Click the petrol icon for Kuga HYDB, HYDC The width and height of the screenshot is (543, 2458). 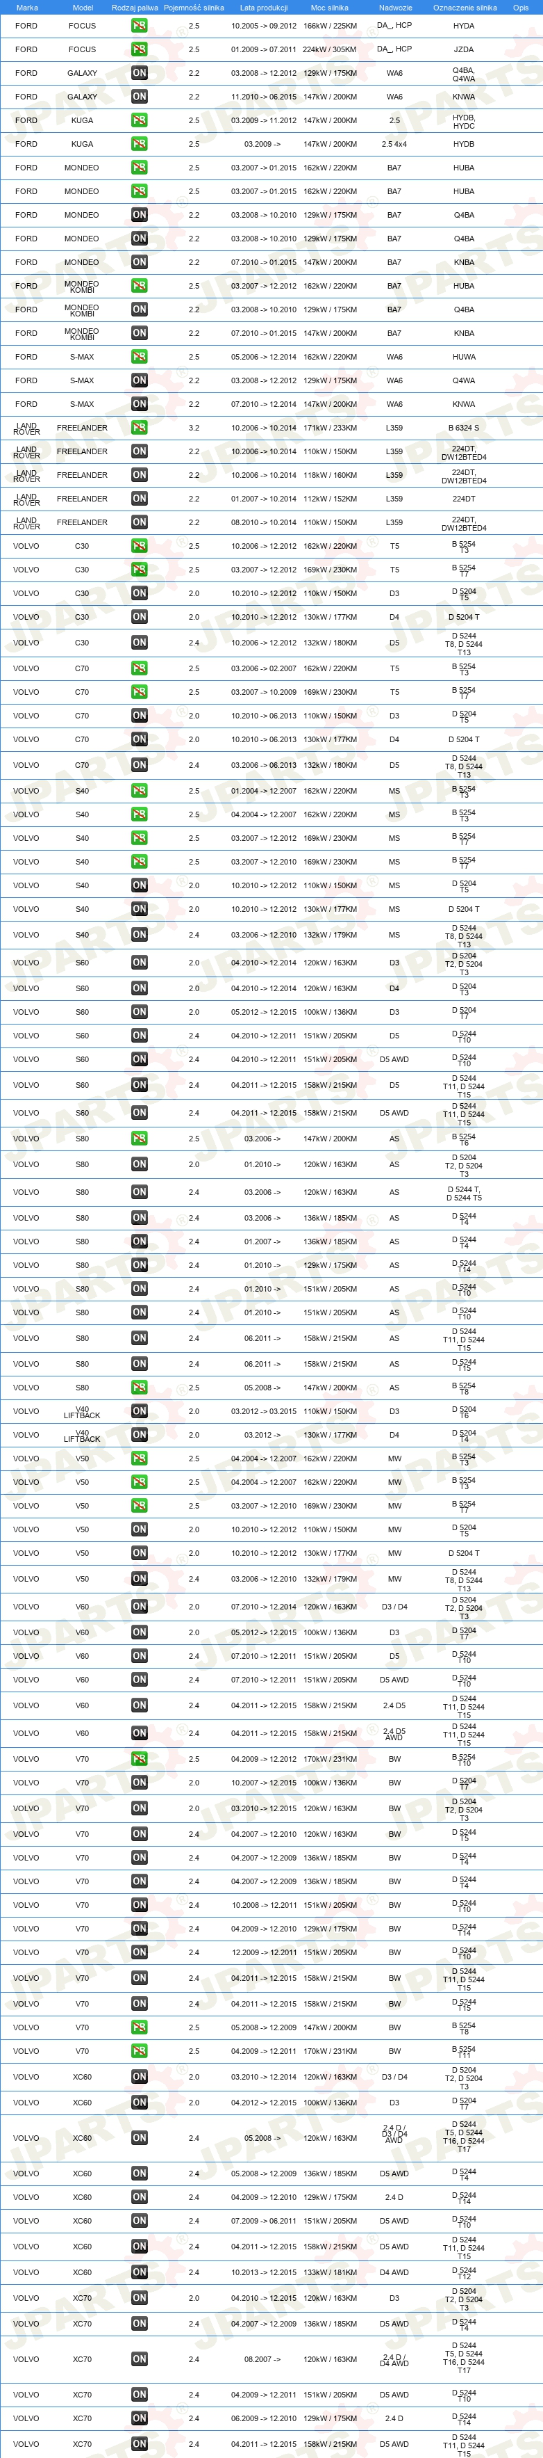point(139,120)
